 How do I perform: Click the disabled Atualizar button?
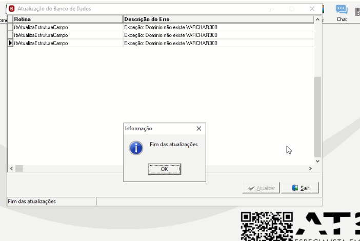(x=261, y=188)
